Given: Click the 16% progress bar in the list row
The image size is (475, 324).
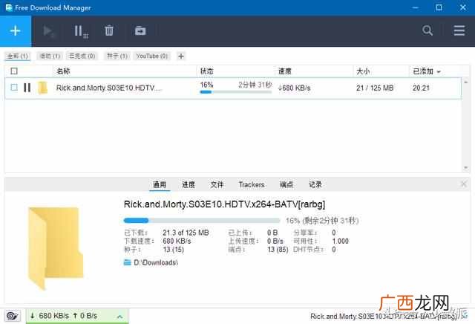Looking at the screenshot, I should click(x=236, y=91).
